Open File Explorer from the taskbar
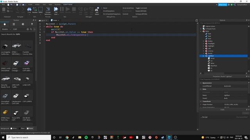250x140 pixels. coord(80,137)
